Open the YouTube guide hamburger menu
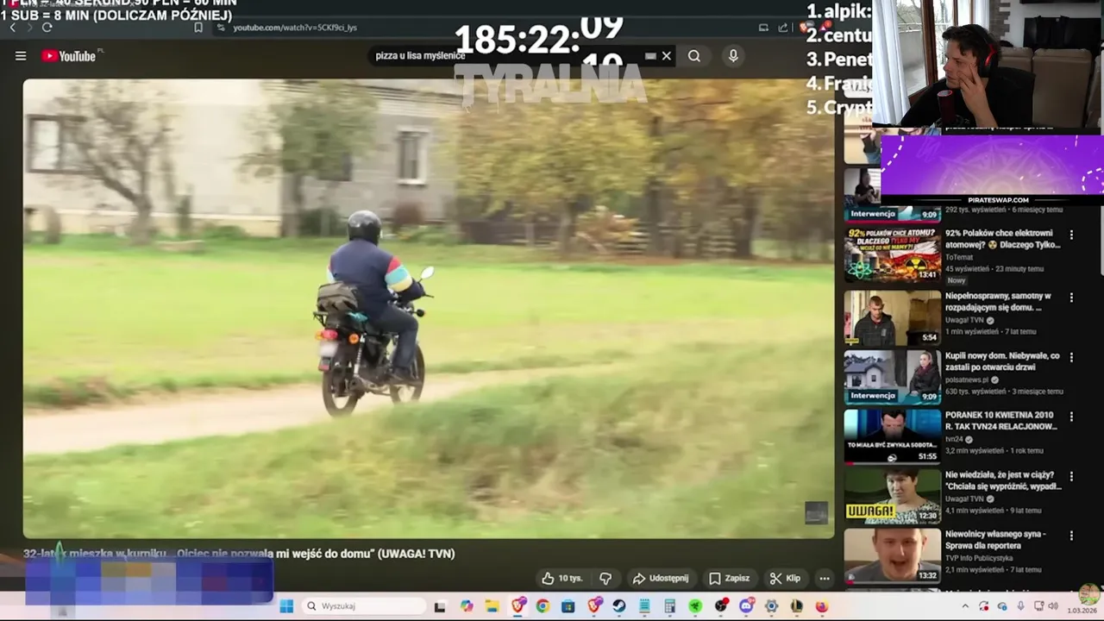1104x621 pixels. pyautogui.click(x=21, y=56)
